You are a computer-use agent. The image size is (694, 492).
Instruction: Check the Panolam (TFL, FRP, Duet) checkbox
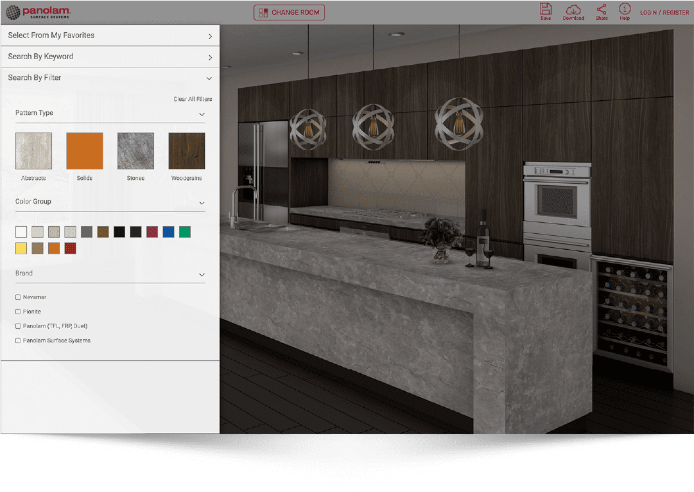(18, 326)
